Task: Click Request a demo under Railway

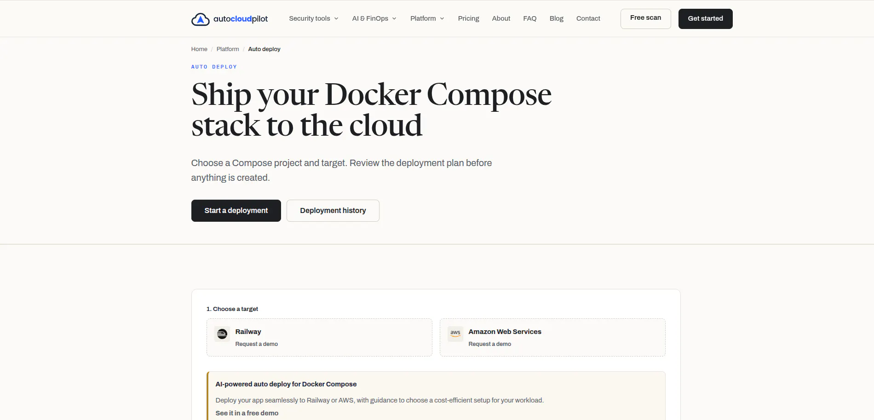Action: tap(256, 344)
